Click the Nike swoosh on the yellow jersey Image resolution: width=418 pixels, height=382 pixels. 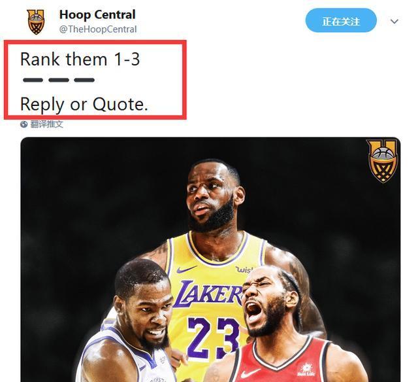186,269
